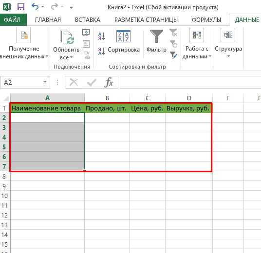This screenshot has width=261, height=253.
Task: Save the workbook with the floppy icon
Action: pyautogui.click(x=21, y=7)
